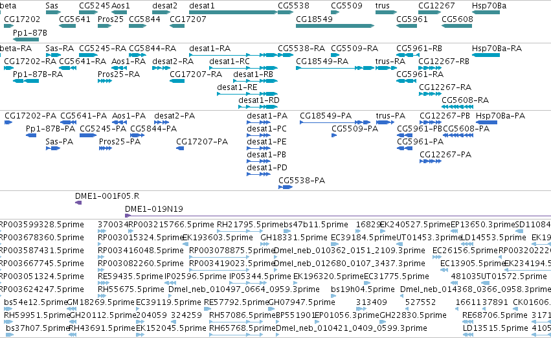551x338 pixels.
Task: Click the CG18549 gene glyph
Action: (335, 26)
